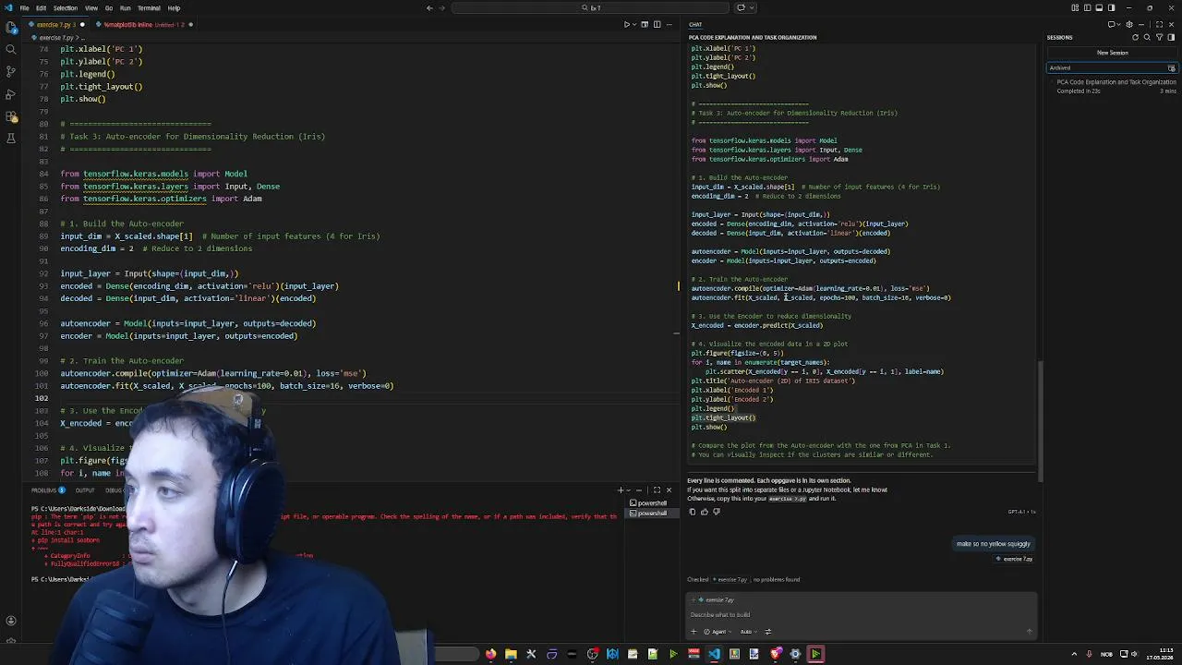The height and width of the screenshot is (665, 1182).
Task: Run the Python file with the play icon
Action: pos(627,24)
